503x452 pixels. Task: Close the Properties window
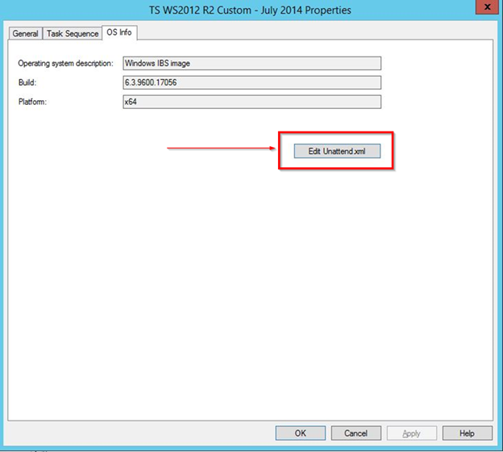(487, 6)
